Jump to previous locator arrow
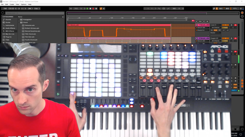The image size is (245, 137). pos(197,21)
